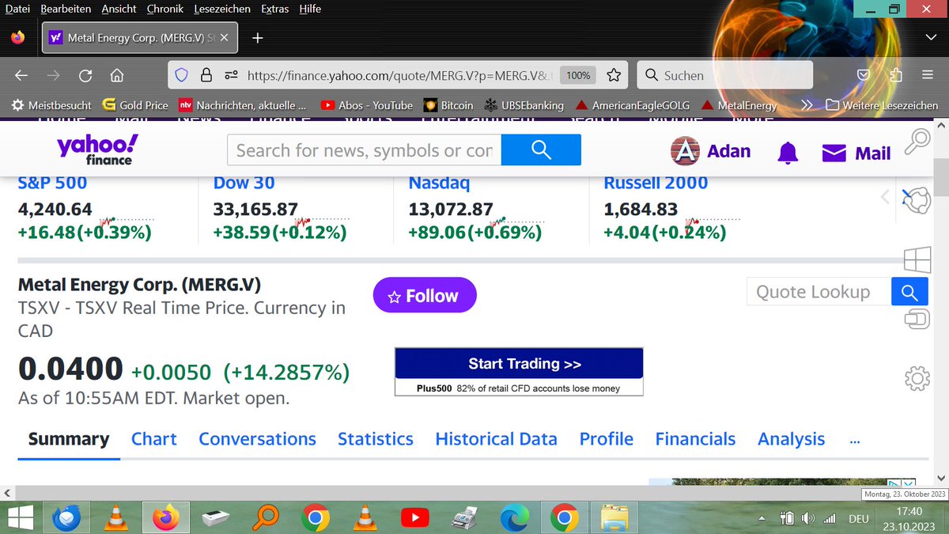Switch to the Conversations tab
Screen dimensions: 949x534
point(257,439)
